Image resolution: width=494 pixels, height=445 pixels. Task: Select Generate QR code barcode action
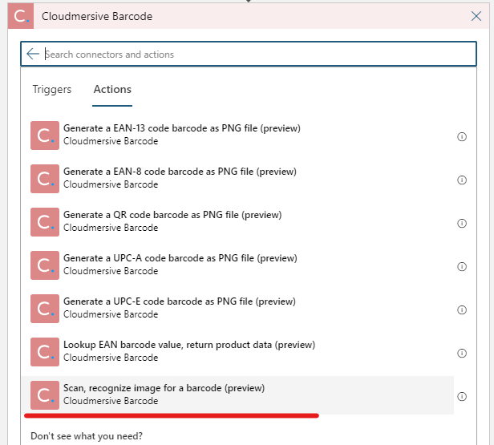tap(172, 221)
